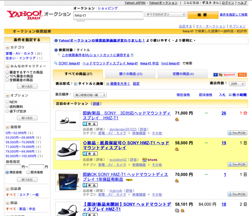252x216 pixels.
Task: Add search to My Yahoo! button
Action: (224, 75)
